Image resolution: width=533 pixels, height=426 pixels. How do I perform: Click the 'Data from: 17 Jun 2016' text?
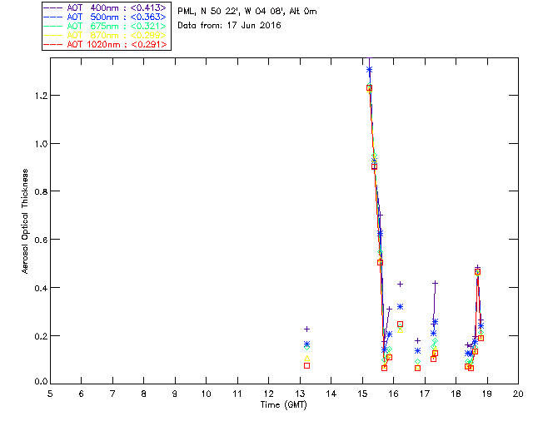click(229, 26)
